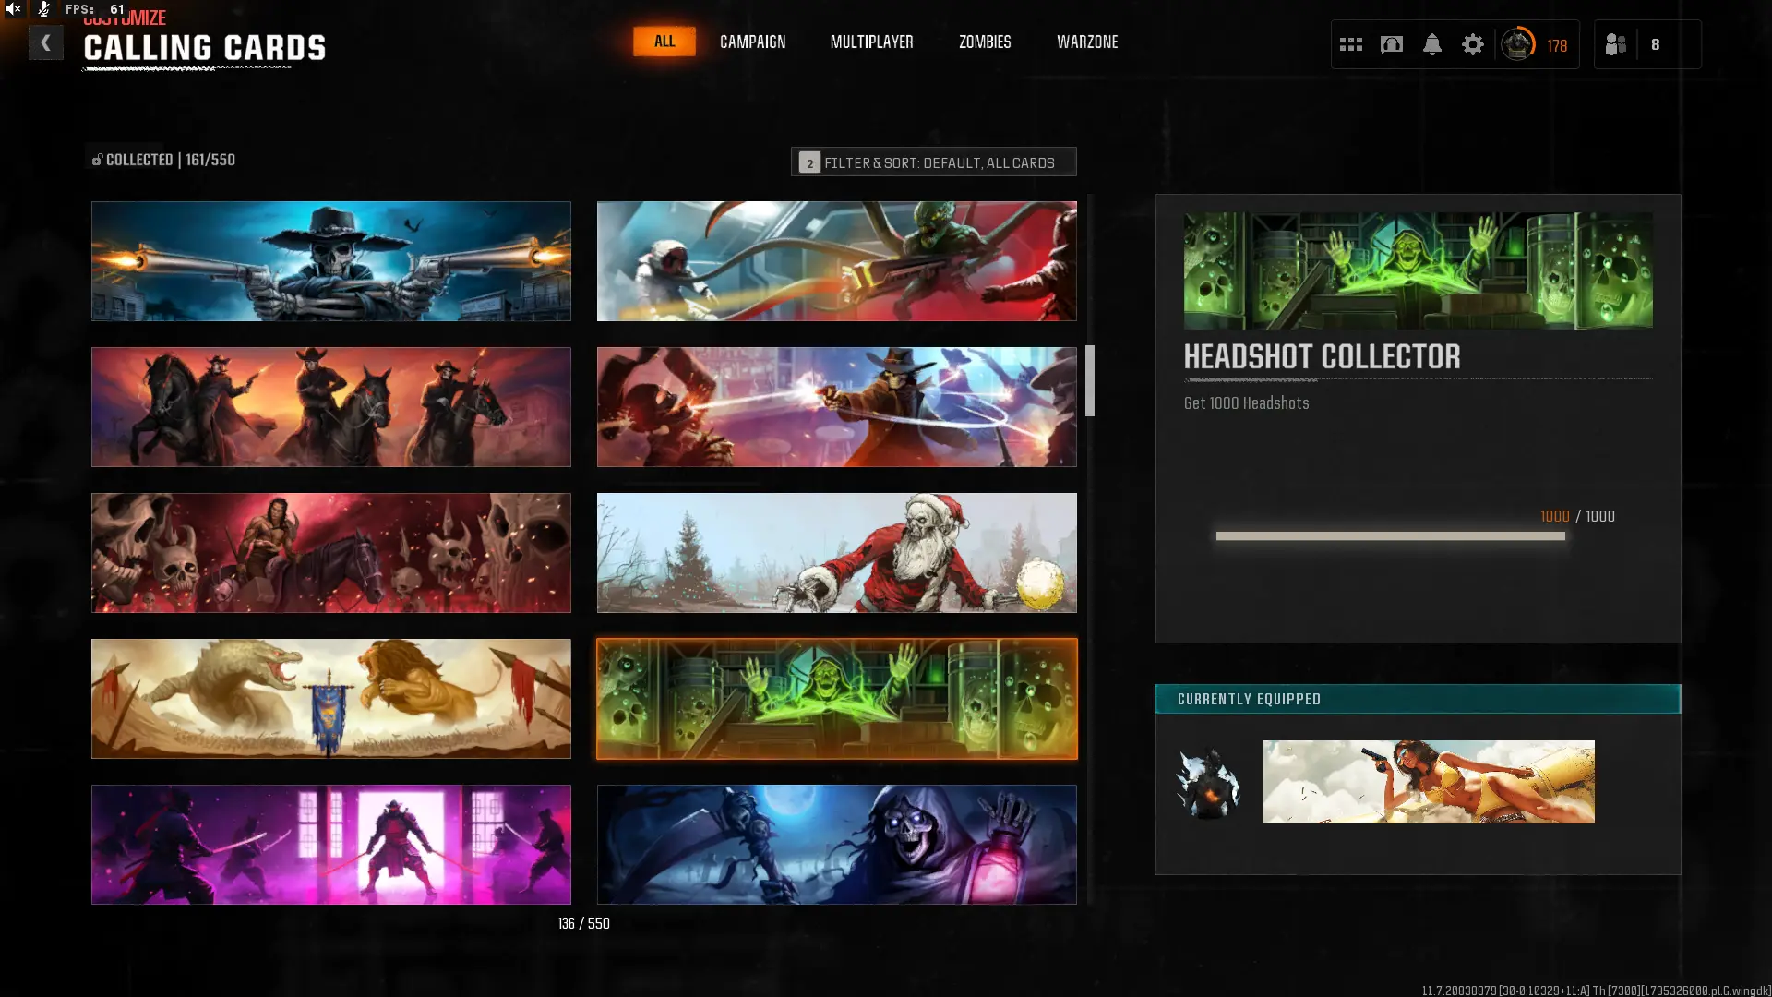Select the Multiplayer tab
Viewport: 1772px width, 997px height.
tap(871, 42)
